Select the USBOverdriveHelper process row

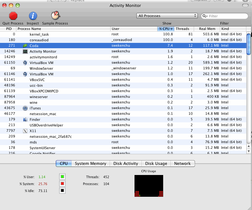123,125
